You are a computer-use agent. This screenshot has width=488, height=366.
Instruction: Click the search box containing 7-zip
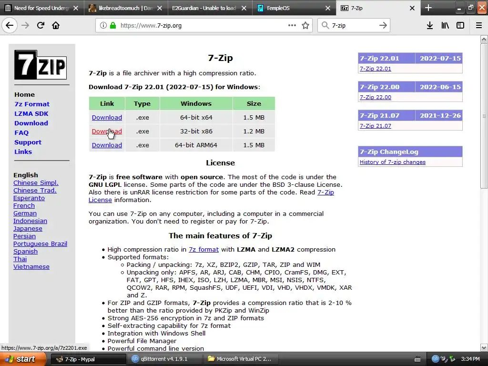point(353,26)
